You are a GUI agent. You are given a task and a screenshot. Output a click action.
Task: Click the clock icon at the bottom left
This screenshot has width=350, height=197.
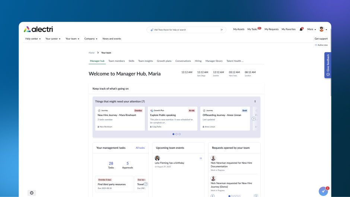[32, 193]
